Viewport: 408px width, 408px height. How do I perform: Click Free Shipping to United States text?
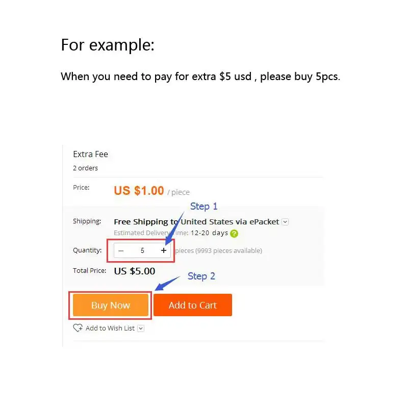click(x=196, y=222)
